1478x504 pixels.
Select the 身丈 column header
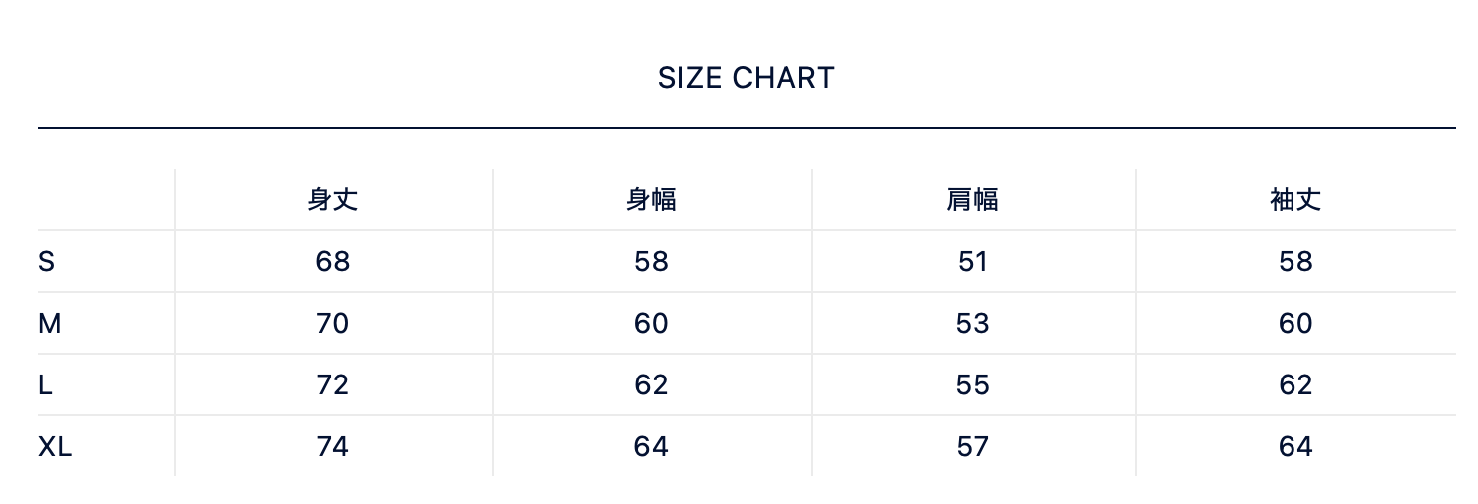coord(333,200)
